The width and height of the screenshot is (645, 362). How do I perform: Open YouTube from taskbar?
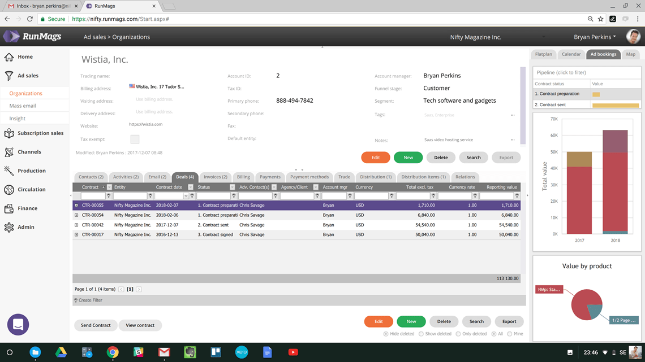pyautogui.click(x=293, y=352)
